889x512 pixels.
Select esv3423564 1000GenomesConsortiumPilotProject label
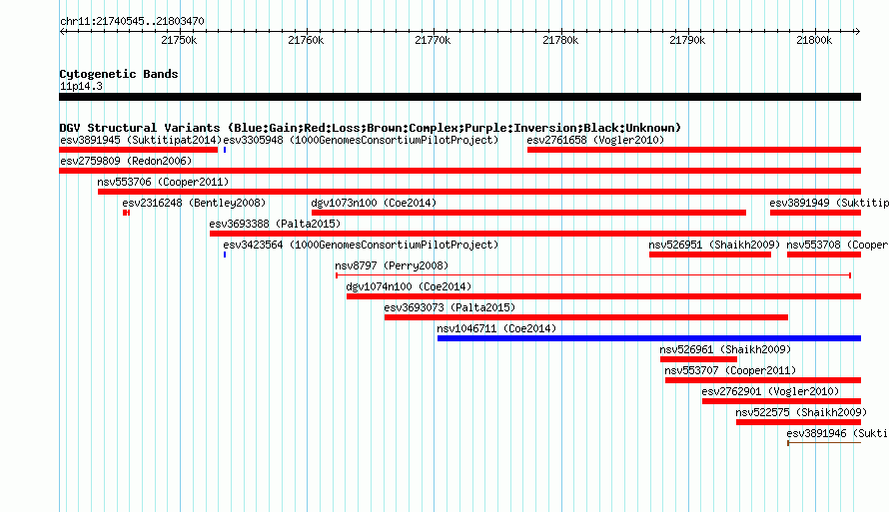click(x=361, y=245)
